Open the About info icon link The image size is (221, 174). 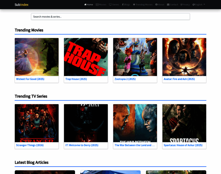(x=156, y=5)
